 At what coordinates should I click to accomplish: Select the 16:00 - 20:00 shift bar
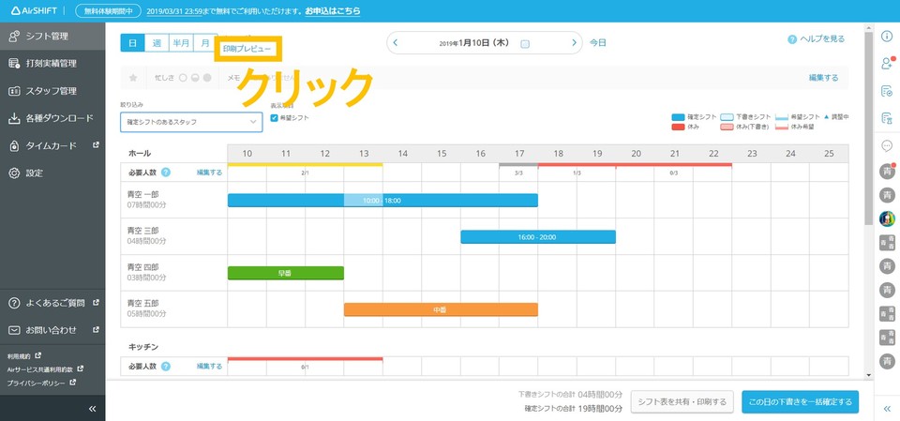[x=538, y=236]
